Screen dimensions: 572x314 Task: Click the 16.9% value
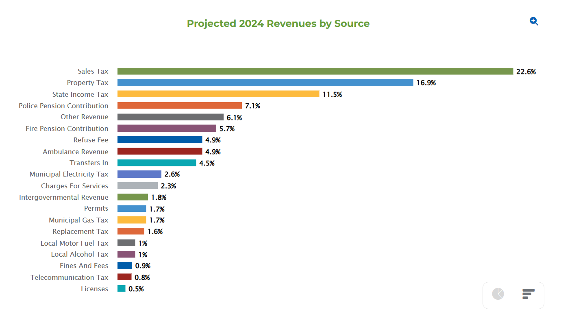[426, 83]
